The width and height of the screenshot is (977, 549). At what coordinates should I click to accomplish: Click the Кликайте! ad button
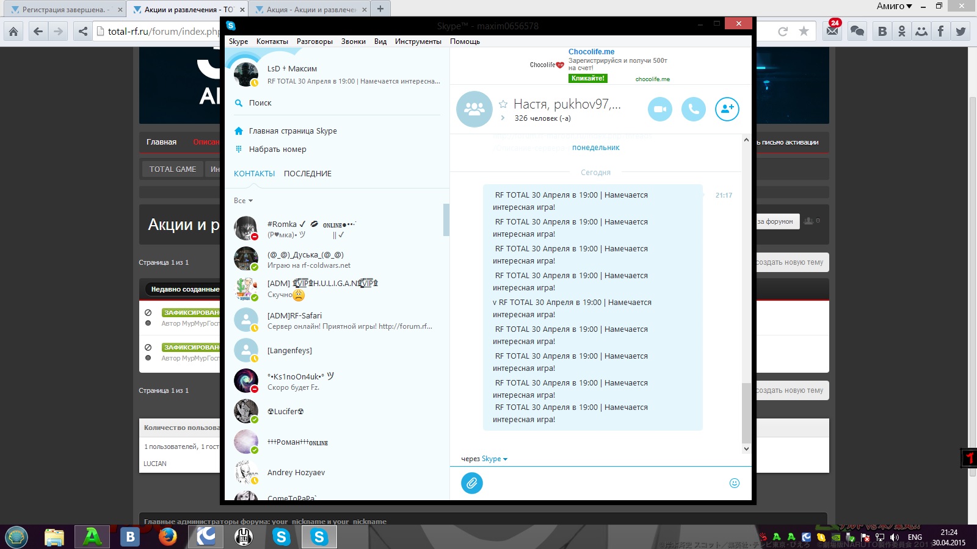click(x=587, y=78)
